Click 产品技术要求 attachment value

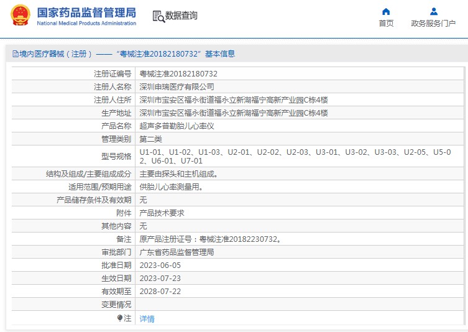coord(162,213)
